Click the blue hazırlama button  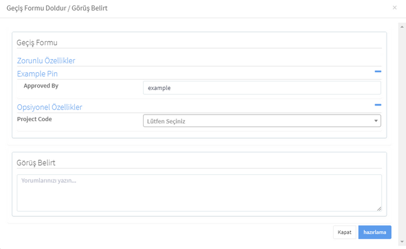click(375, 232)
